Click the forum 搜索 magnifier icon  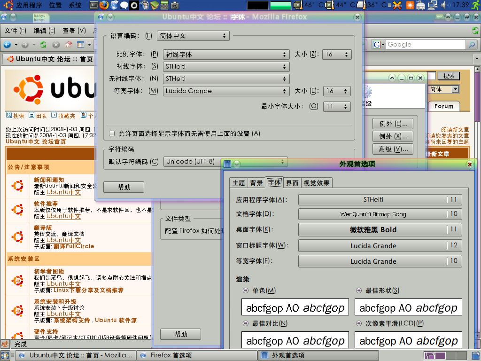[x=9, y=116]
